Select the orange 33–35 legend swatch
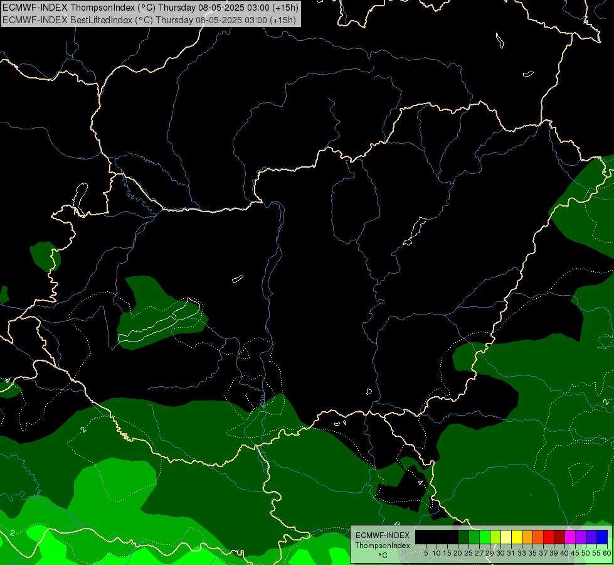Image resolution: width=614 pixels, height=565 pixels. tap(527, 537)
